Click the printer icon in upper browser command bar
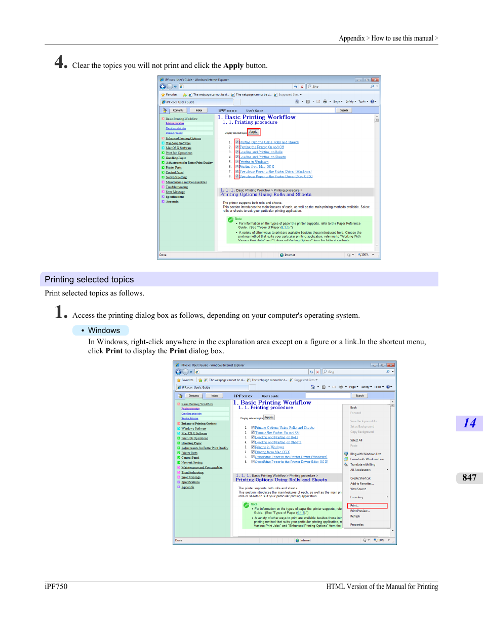 (x=325, y=101)
